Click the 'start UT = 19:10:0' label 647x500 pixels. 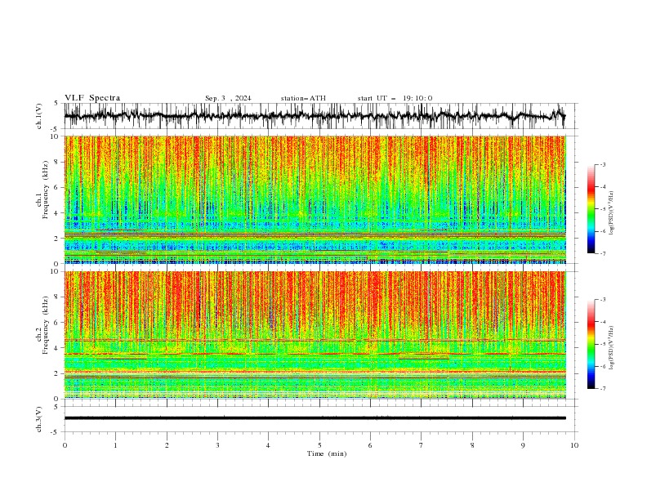point(395,98)
